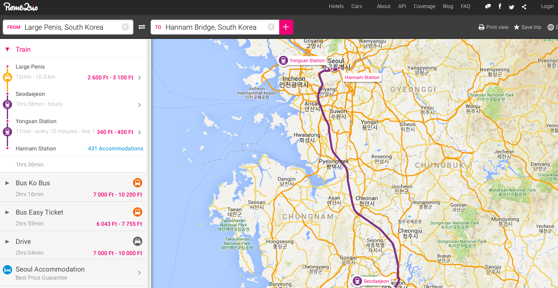The width and height of the screenshot is (558, 288).
Task: Collapse the Train route section
Action: click(x=7, y=49)
